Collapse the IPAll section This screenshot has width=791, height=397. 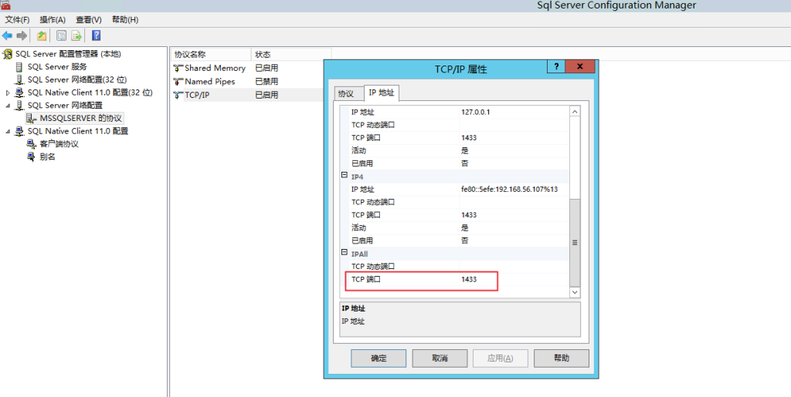tap(344, 253)
